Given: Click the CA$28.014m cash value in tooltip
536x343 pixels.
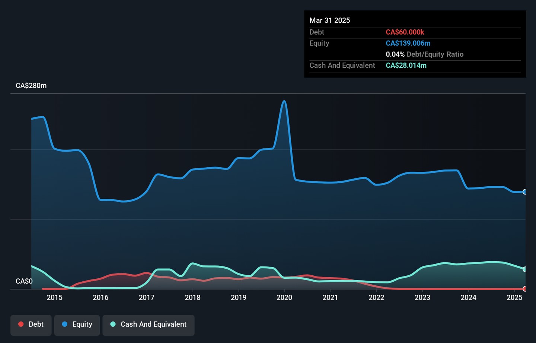Looking at the screenshot, I should coord(406,65).
